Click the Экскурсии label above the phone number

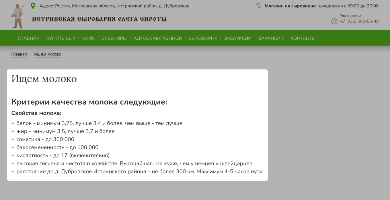tap(350, 16)
